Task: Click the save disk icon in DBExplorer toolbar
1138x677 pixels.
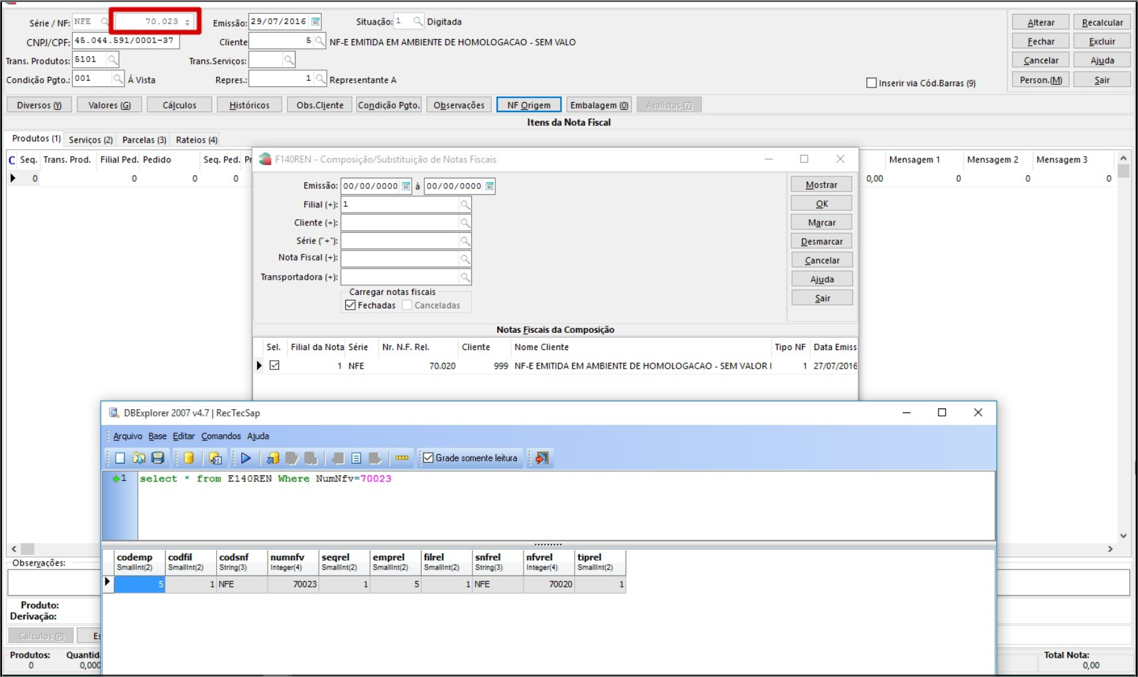Action: click(158, 458)
